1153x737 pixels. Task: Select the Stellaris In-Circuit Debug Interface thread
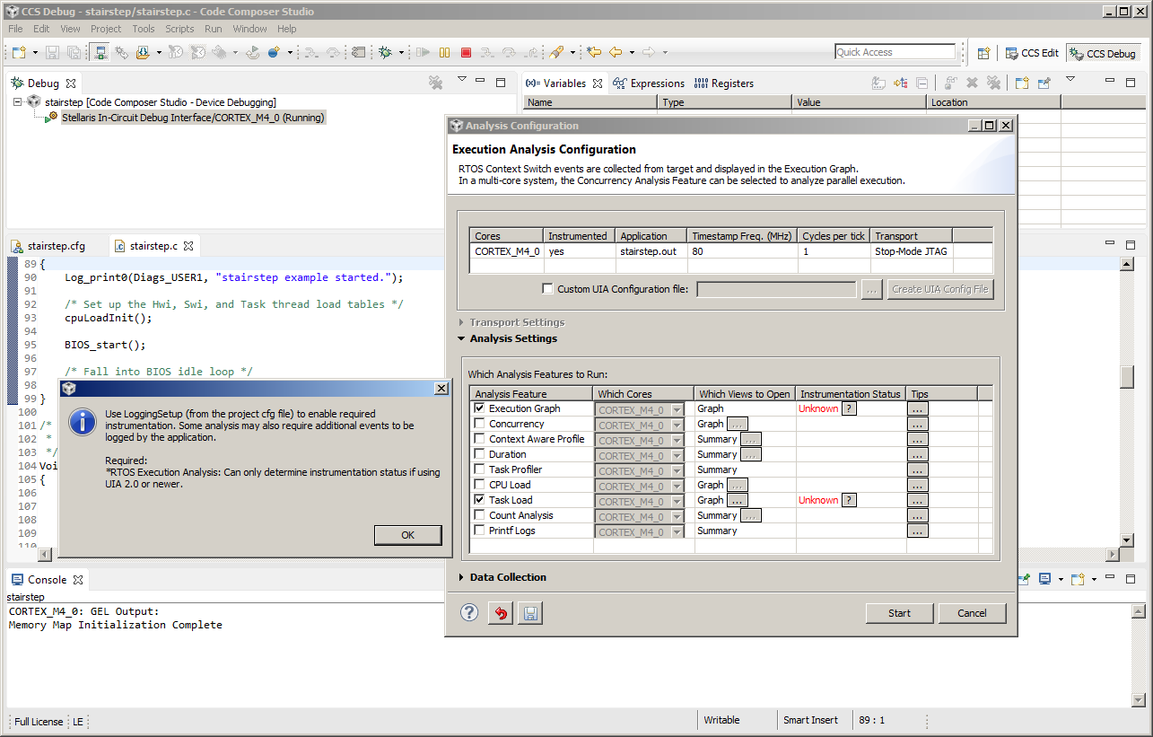click(193, 118)
